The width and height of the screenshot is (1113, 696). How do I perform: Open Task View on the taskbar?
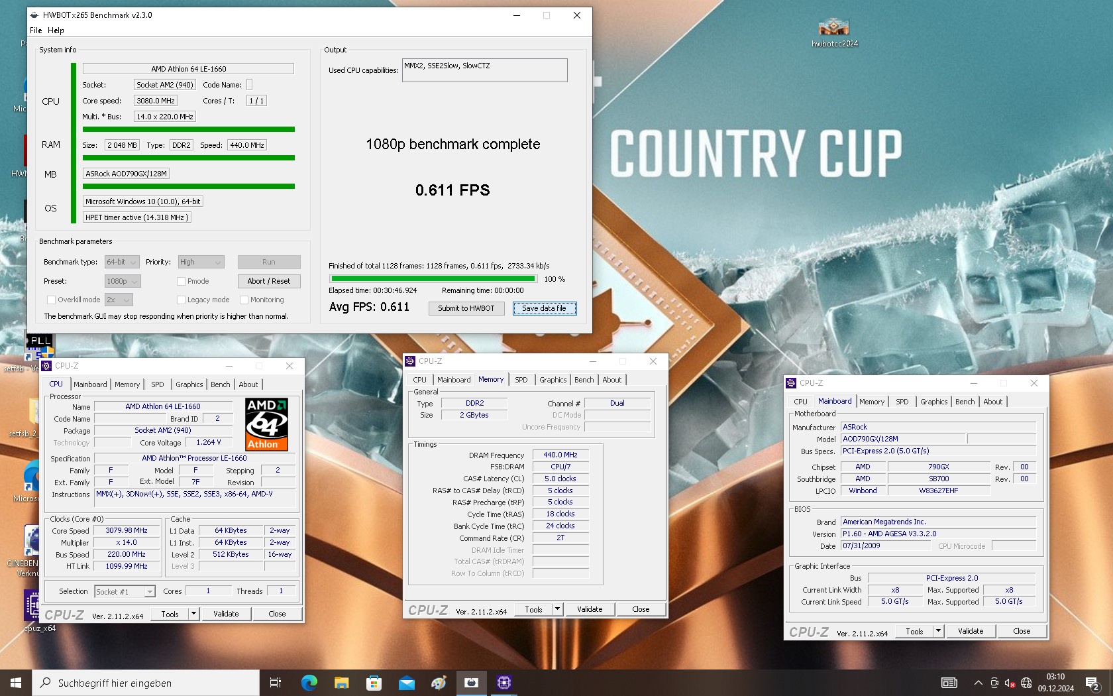tap(276, 683)
